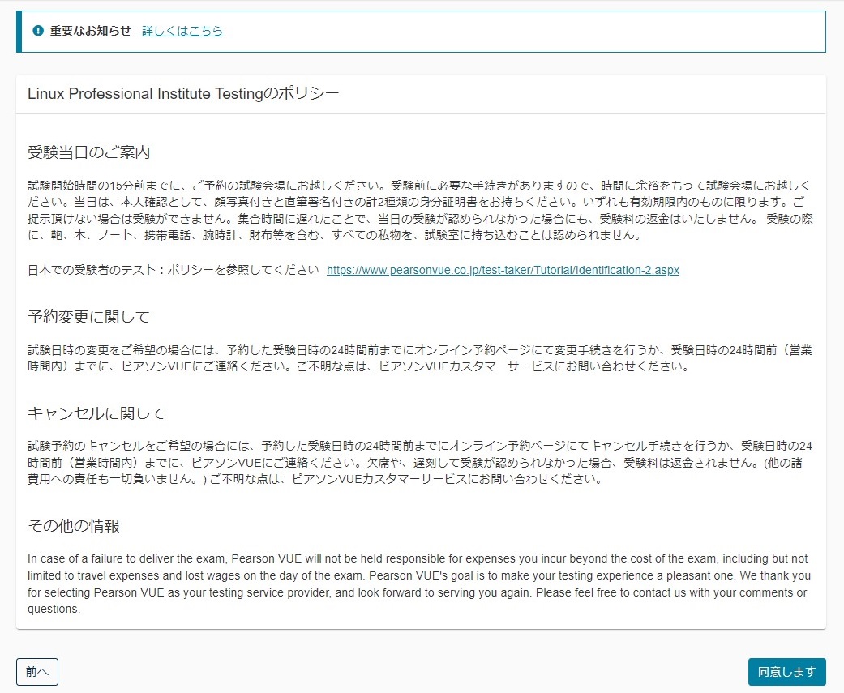Select the blue agree button at bottom right

(x=786, y=671)
